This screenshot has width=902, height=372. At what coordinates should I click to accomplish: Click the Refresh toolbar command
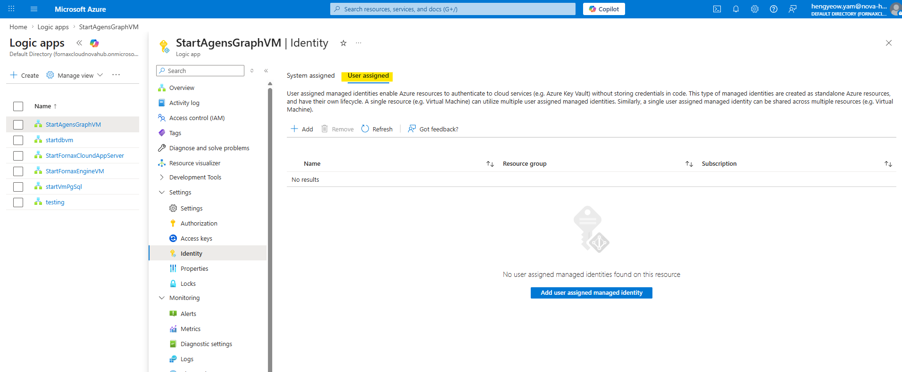click(377, 129)
